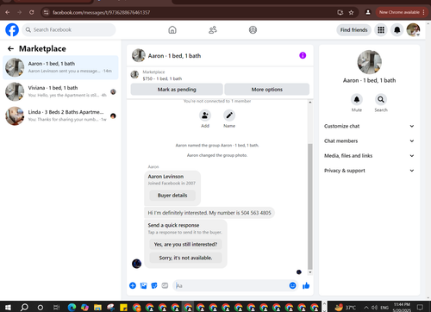The image size is (431, 312).
Task: Open Aaron - 1 bed, 1 bath conversation
Action: coord(60,67)
